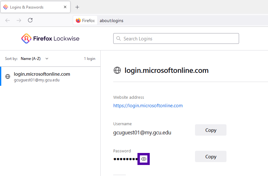This screenshot has height=176, width=268.
Task: Click the Website address label
Action: [x=129, y=97]
